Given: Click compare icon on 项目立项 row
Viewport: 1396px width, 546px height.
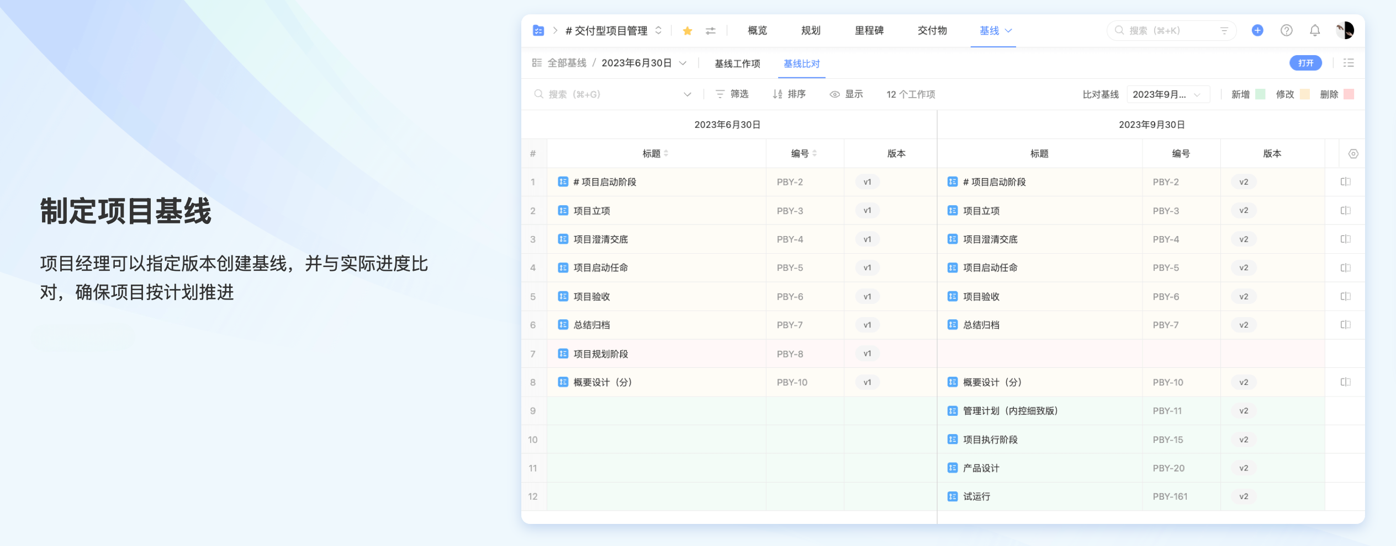Looking at the screenshot, I should point(1345,211).
